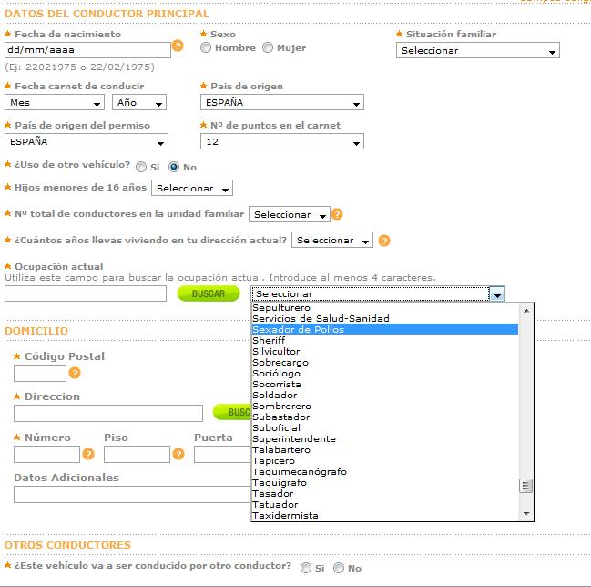The width and height of the screenshot is (591, 587).
Task: Choose Si for uso de otro vehículo
Action: pos(141,167)
